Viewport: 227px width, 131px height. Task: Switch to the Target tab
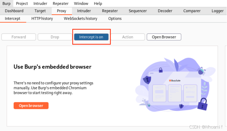tap(40, 11)
